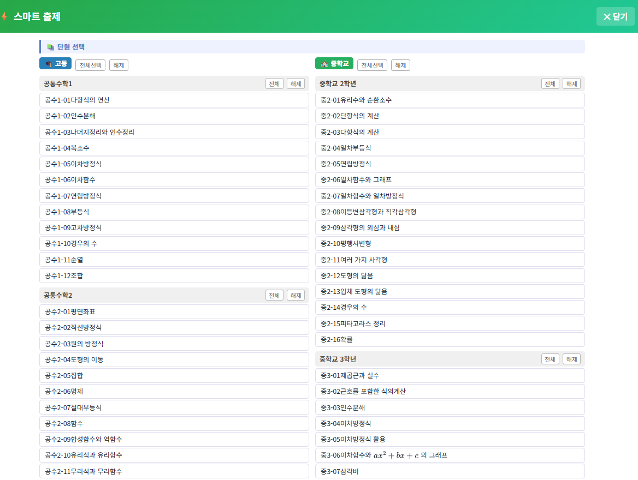Toggle the 공수1-01다항식의 연산 unit
638x480 pixels.
pos(174,100)
